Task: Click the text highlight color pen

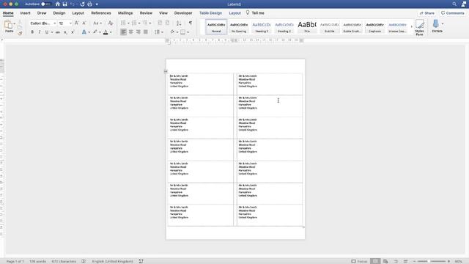Action: click(x=95, y=32)
